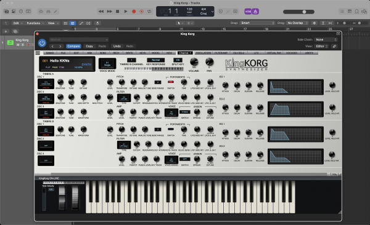Click the Copy button in plugin header
This screenshot has width=370, height=225.
[x=89, y=46]
